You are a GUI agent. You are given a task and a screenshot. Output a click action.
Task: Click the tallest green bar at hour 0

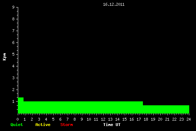[21, 105]
